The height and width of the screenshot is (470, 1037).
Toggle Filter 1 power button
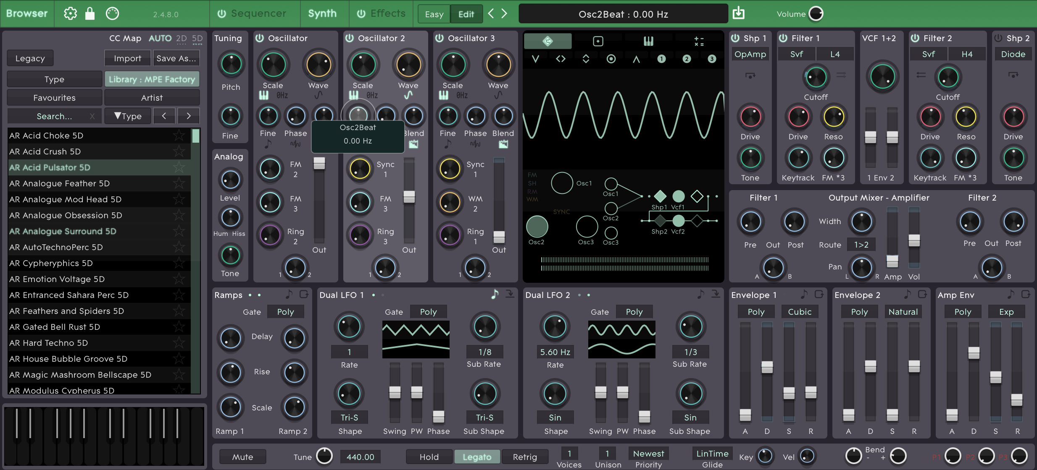tap(783, 38)
